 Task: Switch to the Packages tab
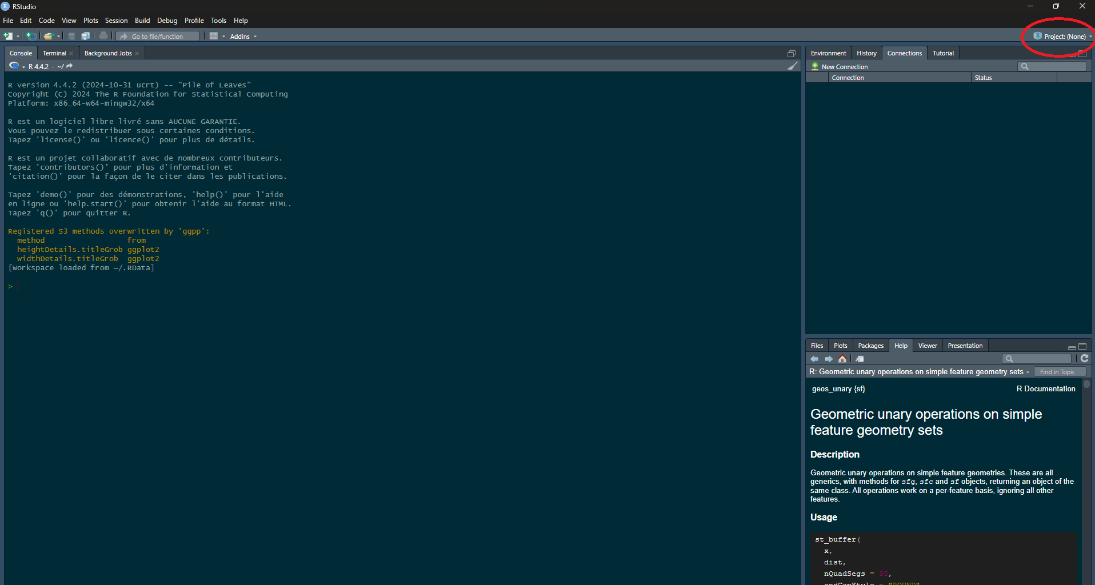click(870, 346)
